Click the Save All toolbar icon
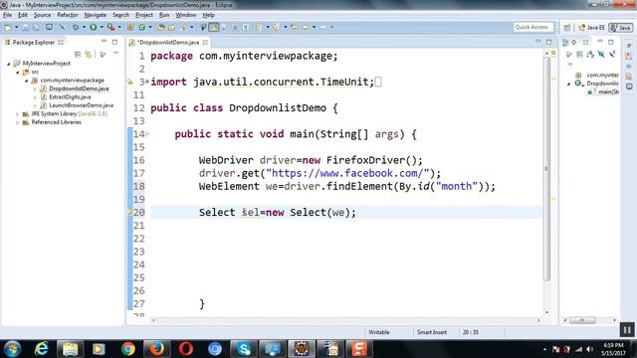Viewport: 637px width, 358px height. 36,27
